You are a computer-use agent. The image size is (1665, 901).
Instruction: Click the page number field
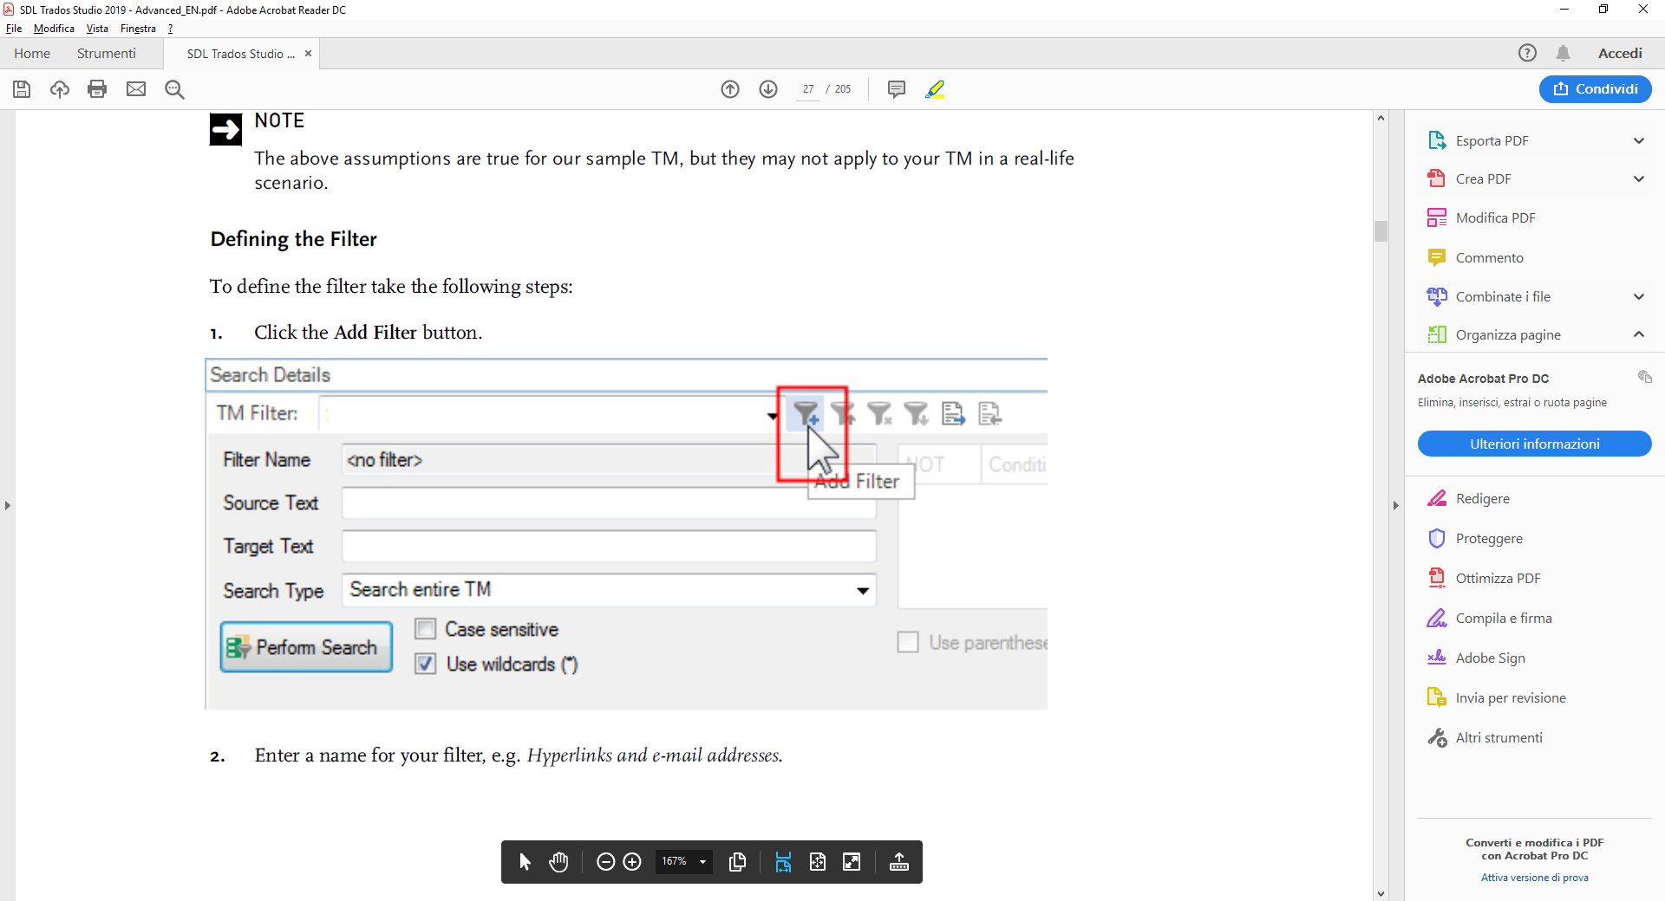(807, 89)
